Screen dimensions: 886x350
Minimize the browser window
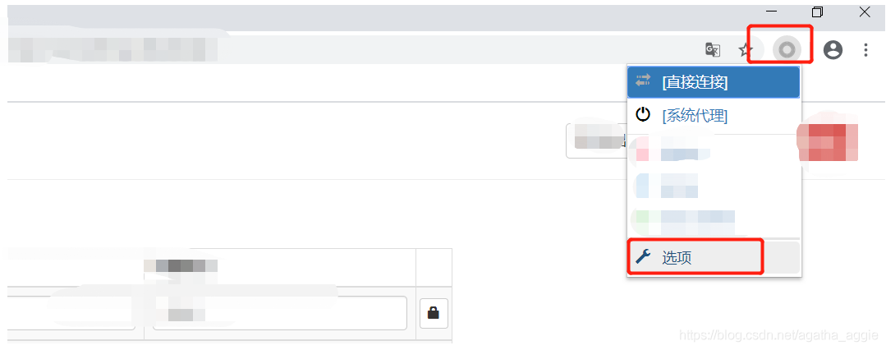coord(771,12)
